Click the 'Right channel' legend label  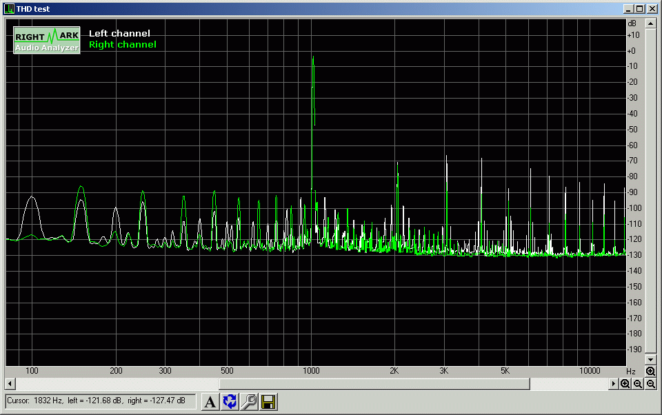tap(123, 44)
